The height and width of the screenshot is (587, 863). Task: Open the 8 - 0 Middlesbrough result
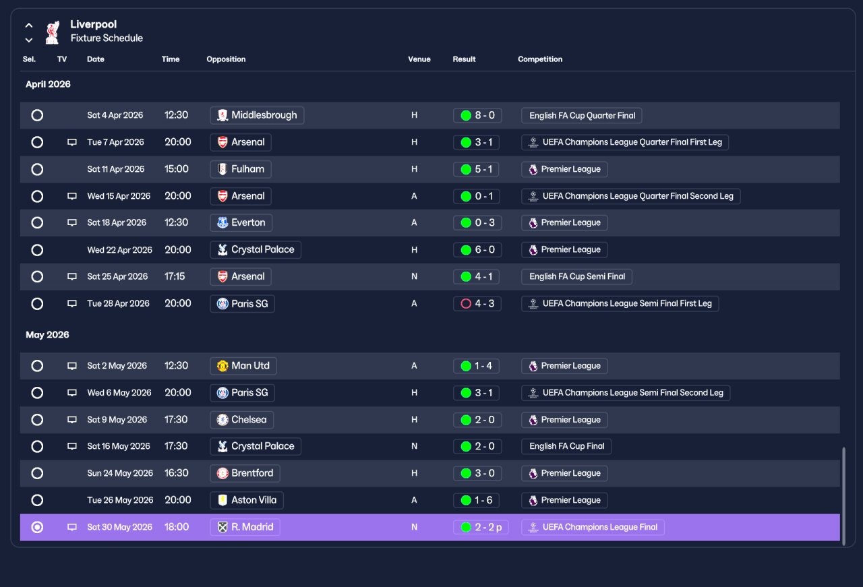(x=477, y=115)
